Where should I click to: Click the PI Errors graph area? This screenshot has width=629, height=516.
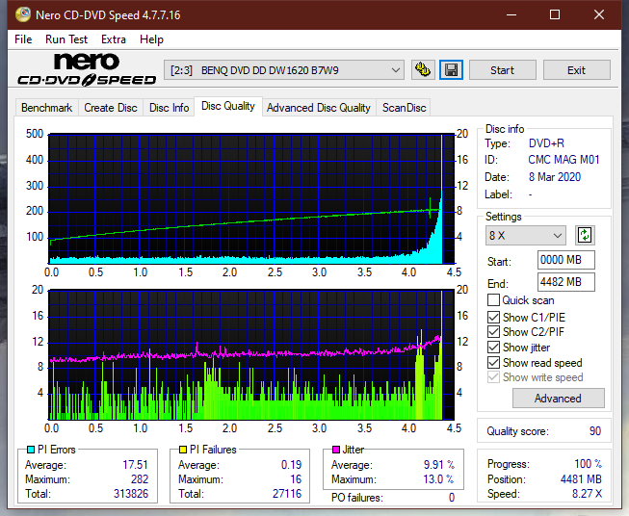251,198
